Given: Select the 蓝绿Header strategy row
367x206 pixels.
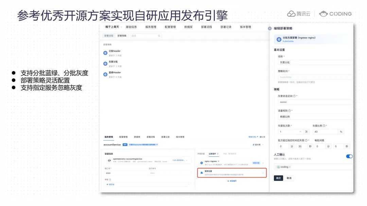Looking at the screenshot, I should click(112, 75).
